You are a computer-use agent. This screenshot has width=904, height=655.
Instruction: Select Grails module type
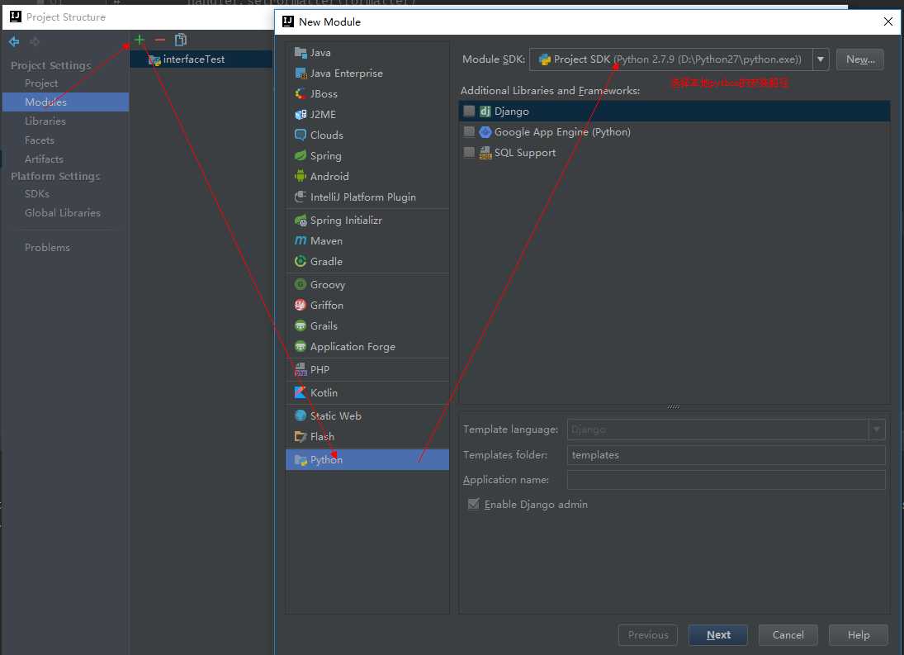coord(367,326)
